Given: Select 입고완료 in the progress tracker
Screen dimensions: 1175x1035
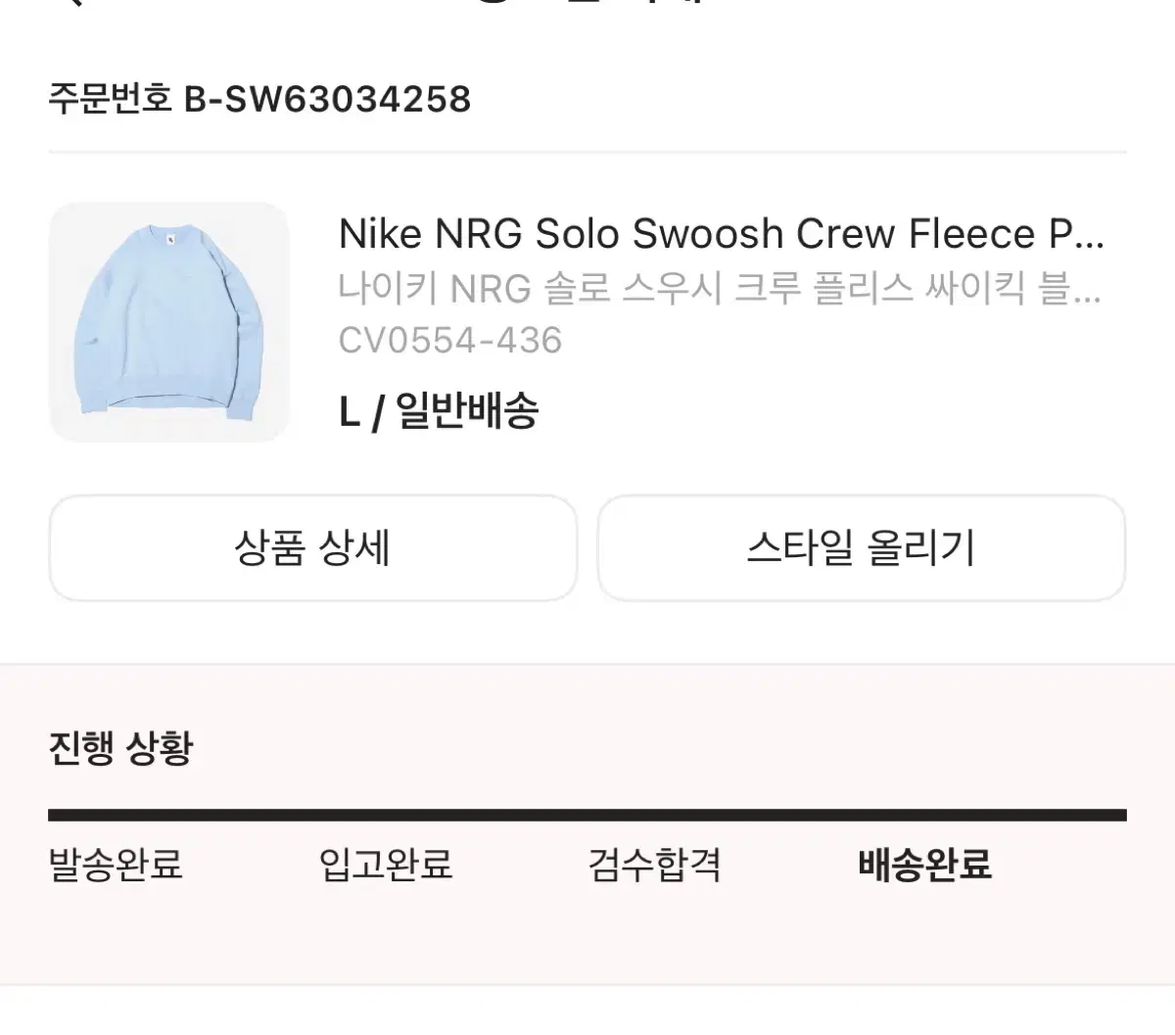Looking at the screenshot, I should click(x=385, y=866).
